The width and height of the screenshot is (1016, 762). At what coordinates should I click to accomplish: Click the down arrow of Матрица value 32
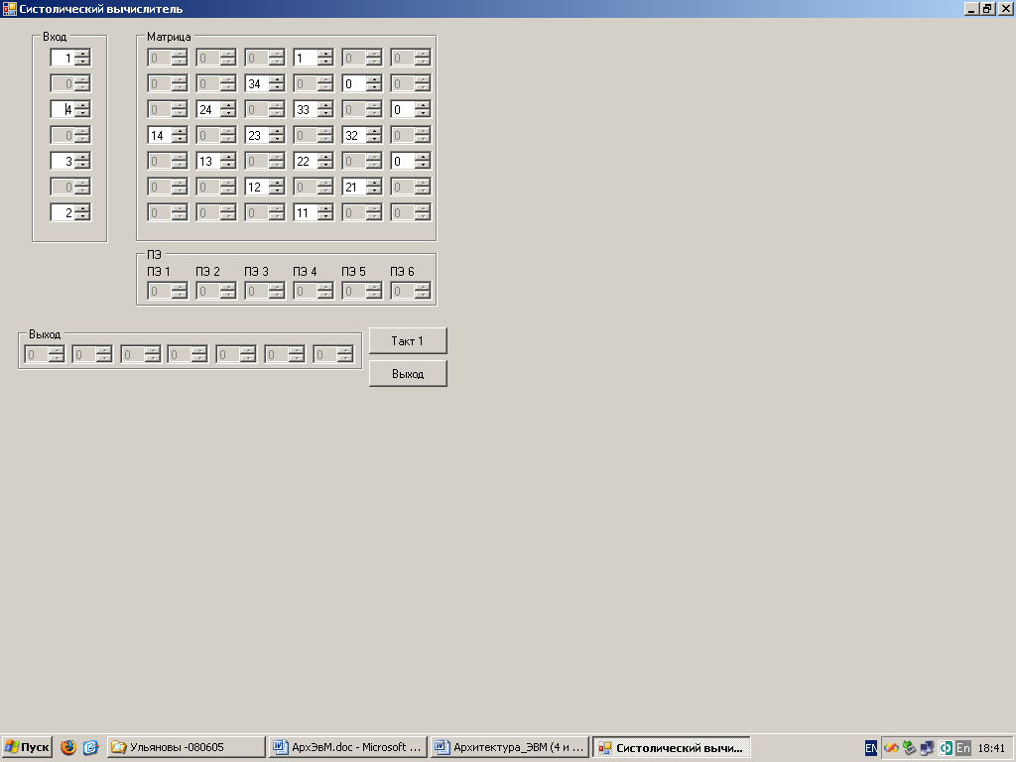click(x=374, y=139)
